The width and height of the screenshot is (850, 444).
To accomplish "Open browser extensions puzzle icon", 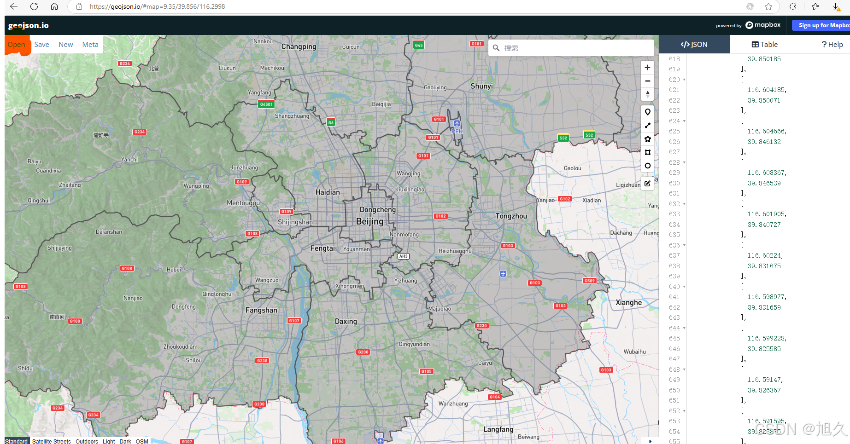I will 793,6.
